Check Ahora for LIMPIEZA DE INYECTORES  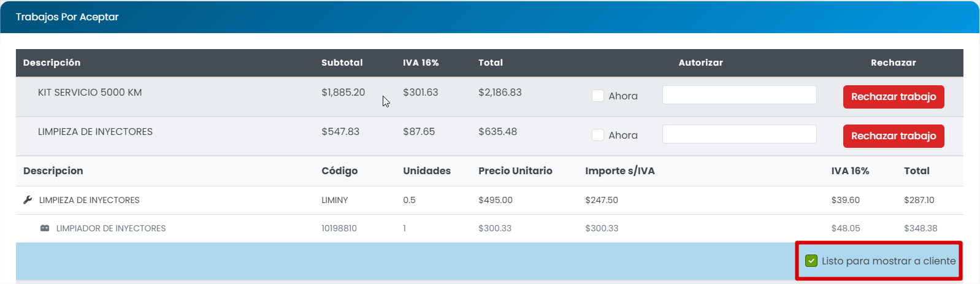tap(598, 135)
